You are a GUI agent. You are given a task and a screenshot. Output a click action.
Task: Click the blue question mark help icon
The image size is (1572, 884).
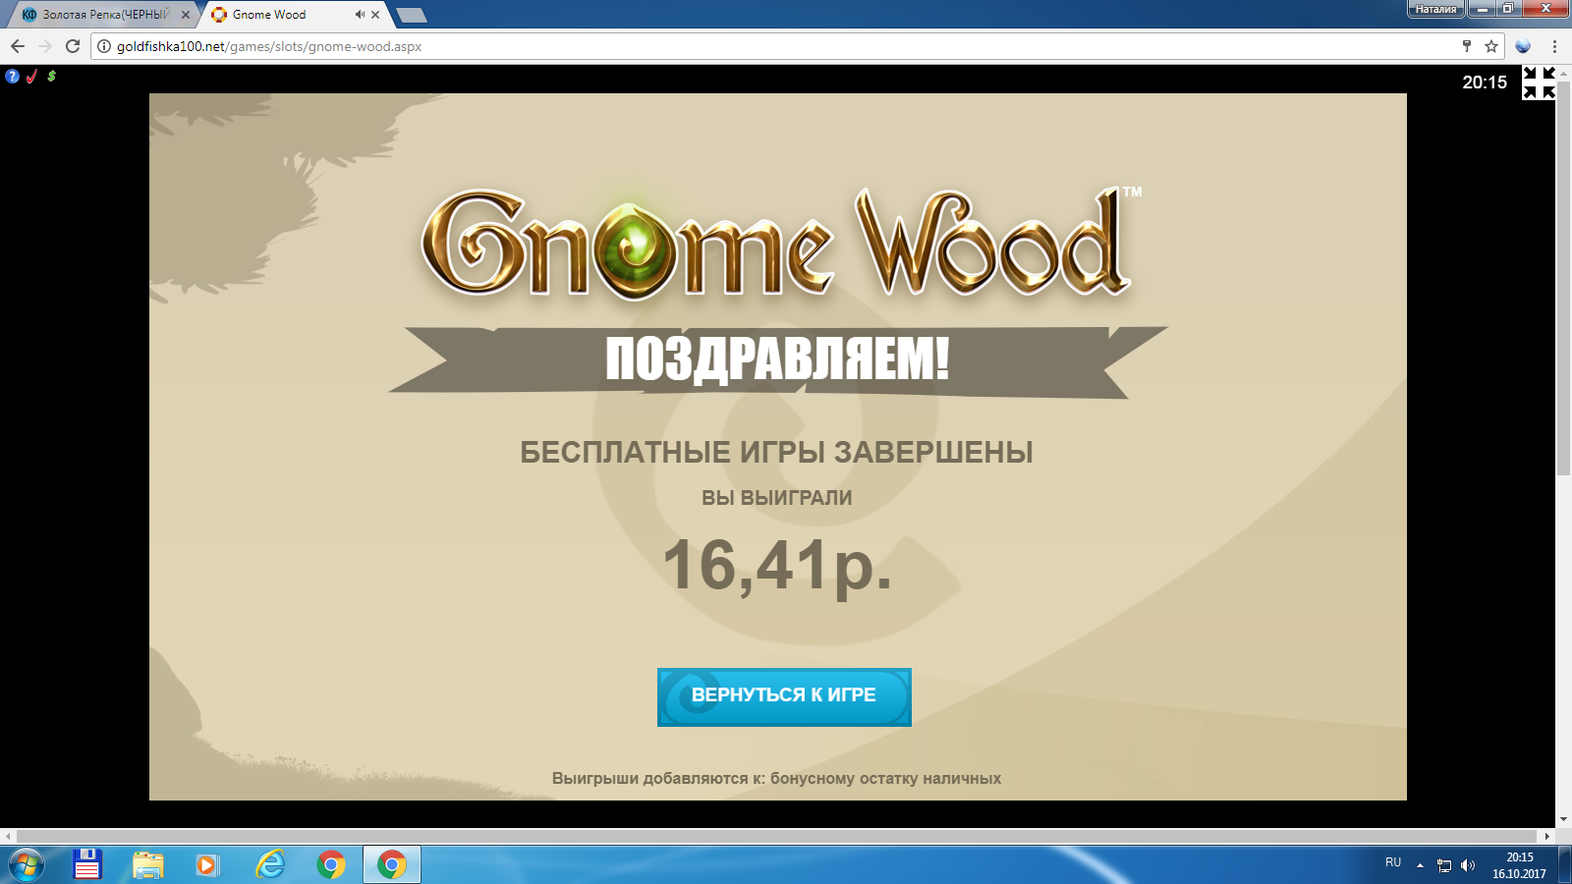[x=12, y=77]
